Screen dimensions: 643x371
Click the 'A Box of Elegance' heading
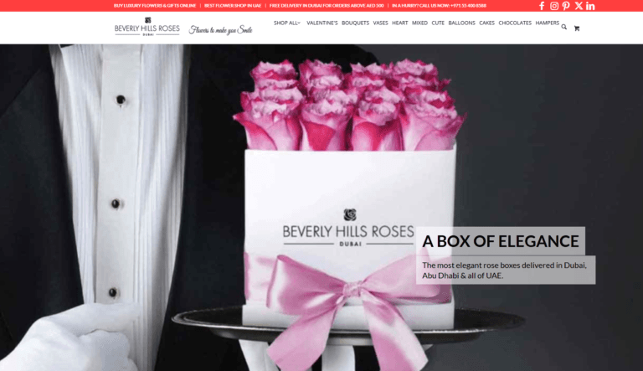coord(501,241)
